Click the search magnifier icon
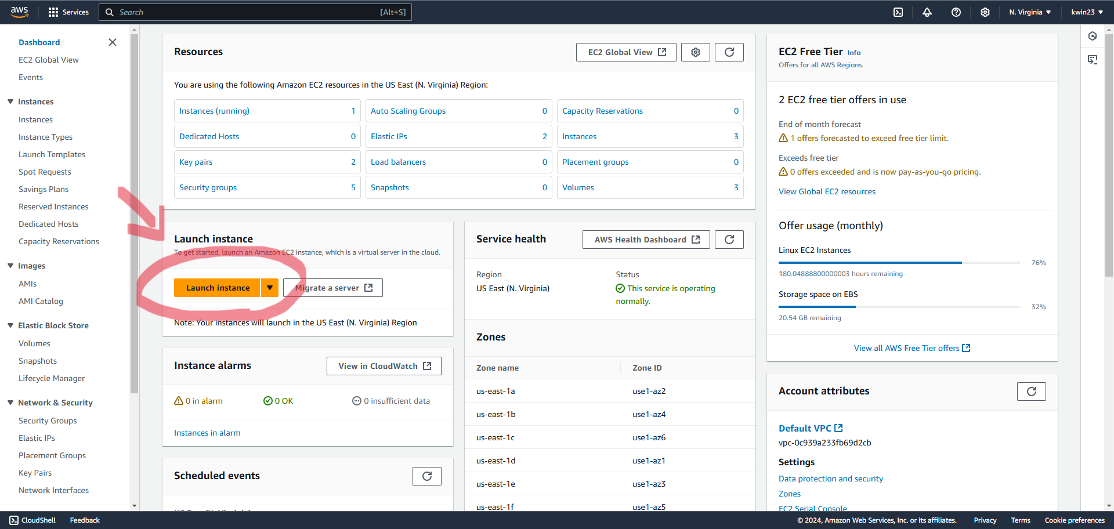Viewport: 1114px width, 529px height. tap(109, 12)
